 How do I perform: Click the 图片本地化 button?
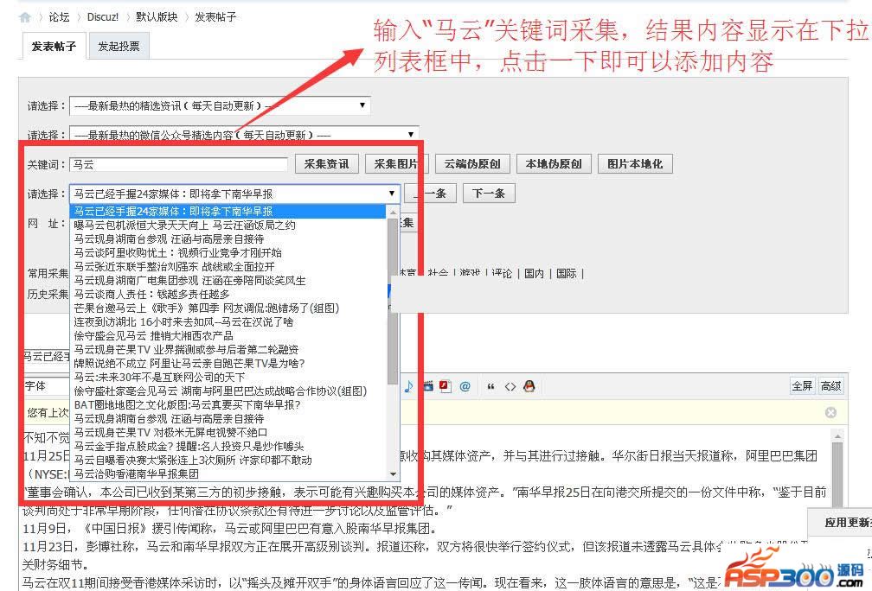point(635,164)
